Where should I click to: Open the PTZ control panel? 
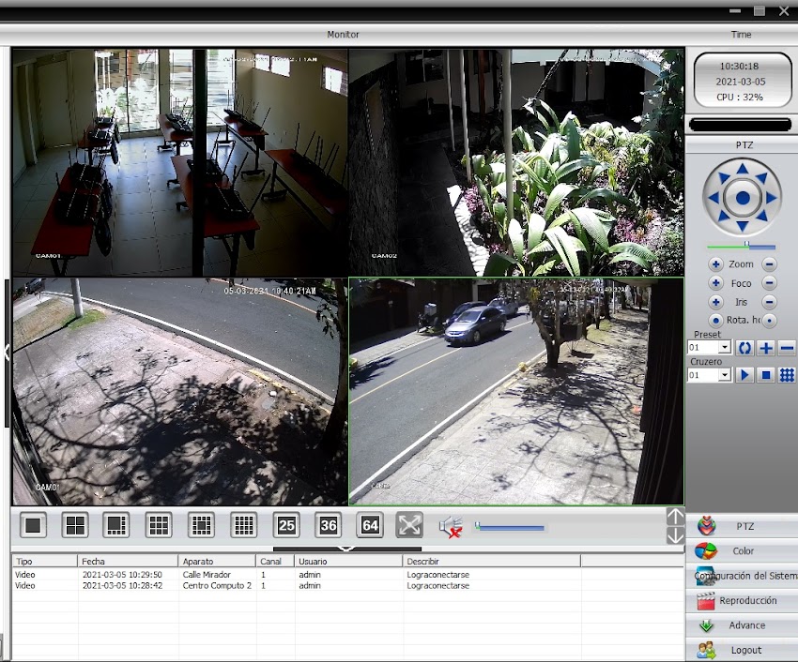(744, 525)
